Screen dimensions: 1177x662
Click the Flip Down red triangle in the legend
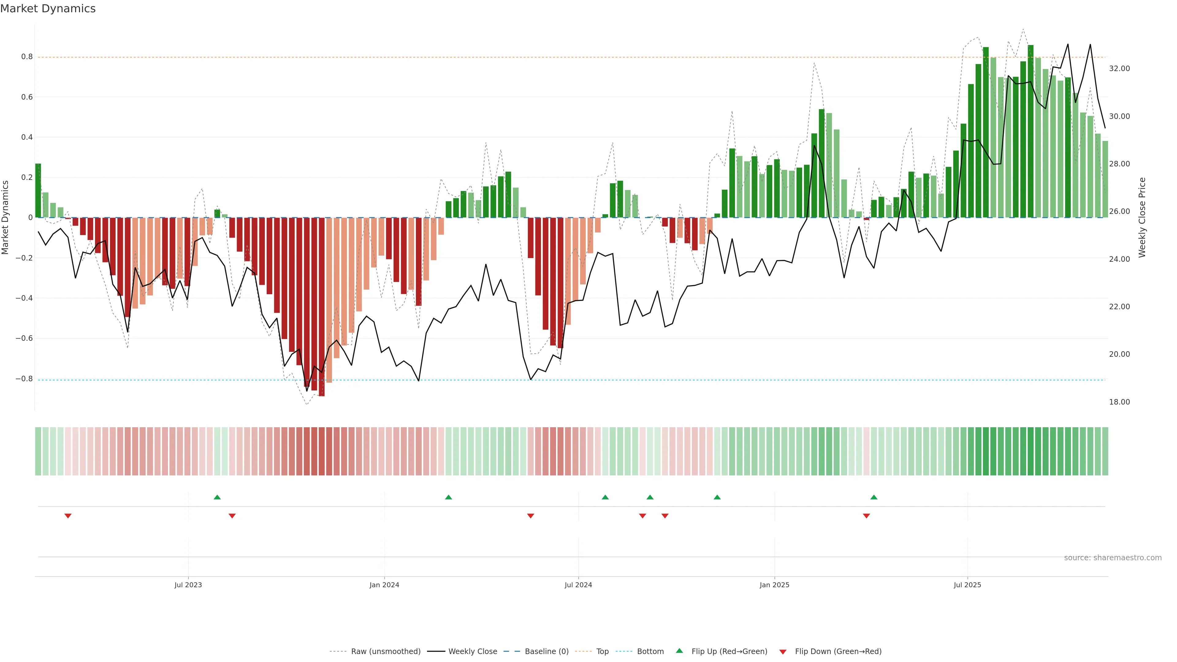[783, 652]
